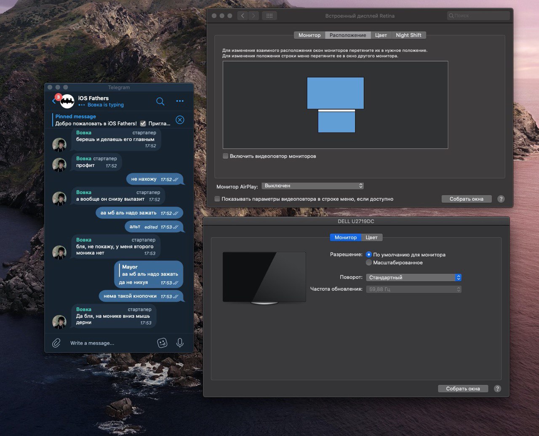Click the 'iOS Fathers' chat title
539x436 pixels.
(93, 98)
